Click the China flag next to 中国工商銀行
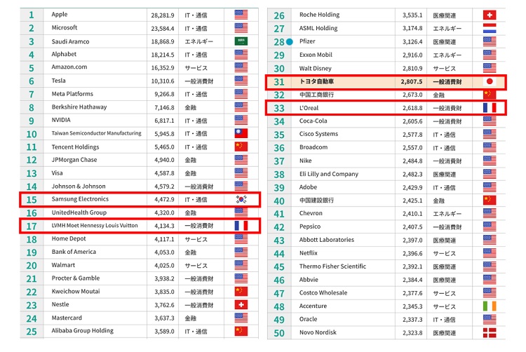Image resolution: width=526 pixels, height=352 pixels. [x=490, y=94]
